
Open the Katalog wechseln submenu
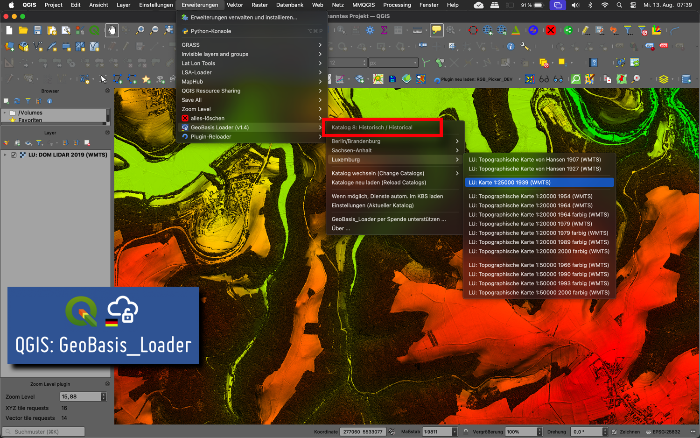point(395,173)
